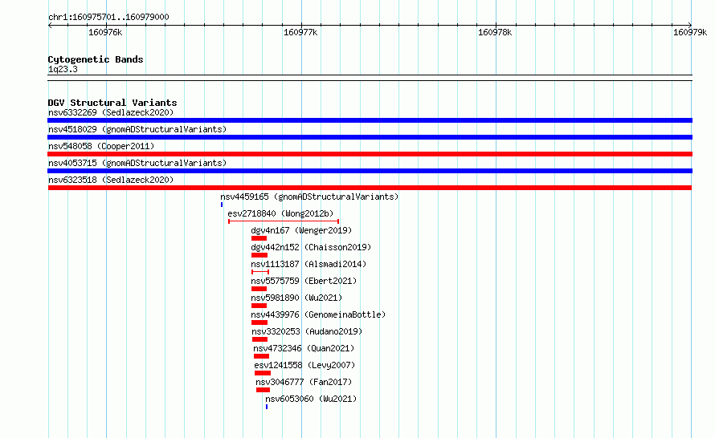This screenshot has width=715, height=438.
Task: Select the nsv1113187 thin red span
Action: pos(260,272)
